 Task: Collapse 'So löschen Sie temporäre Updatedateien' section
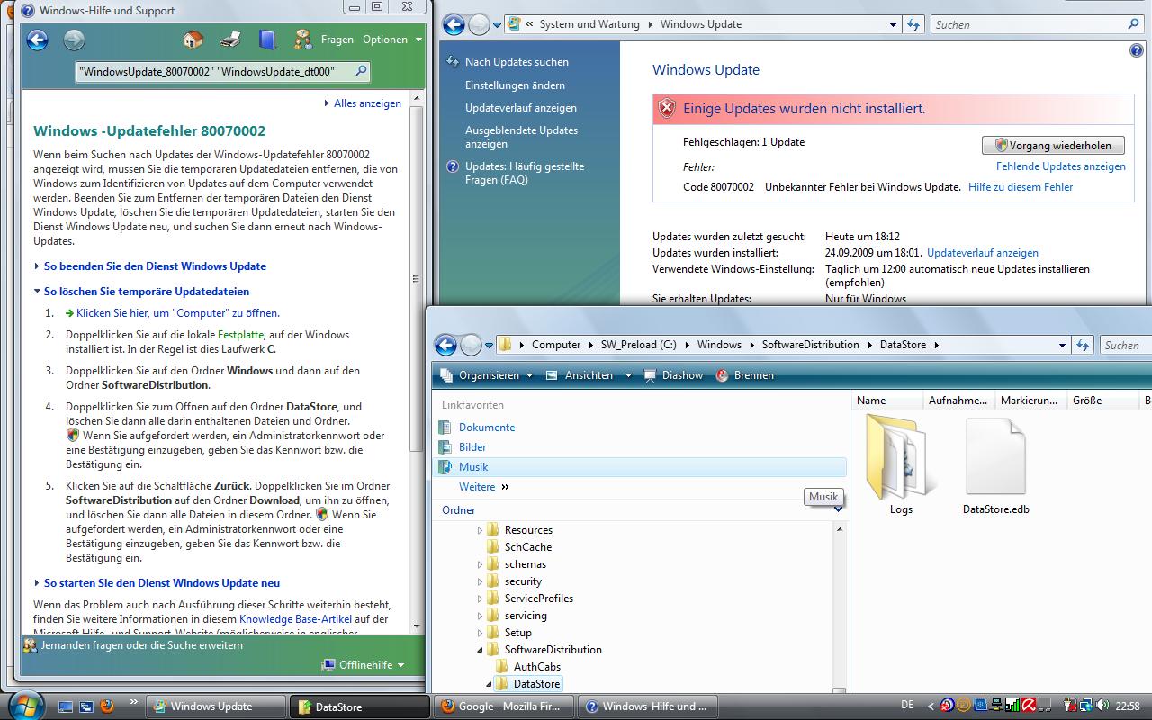[146, 292]
